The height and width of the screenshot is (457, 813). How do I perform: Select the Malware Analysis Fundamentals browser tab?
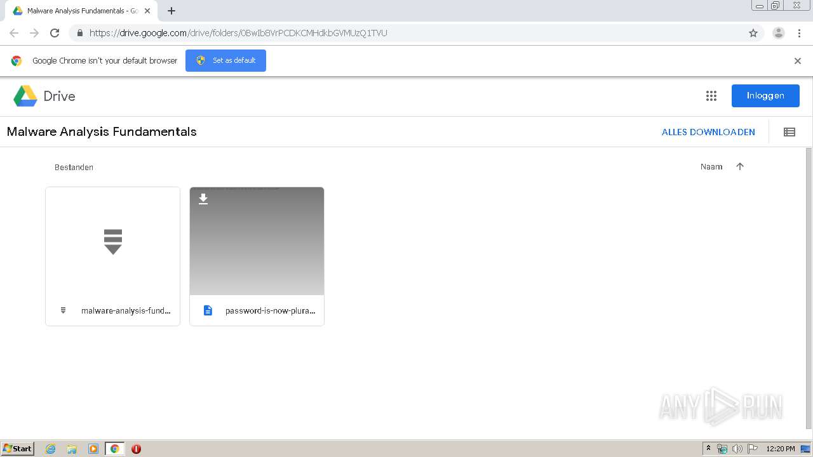pos(83,11)
